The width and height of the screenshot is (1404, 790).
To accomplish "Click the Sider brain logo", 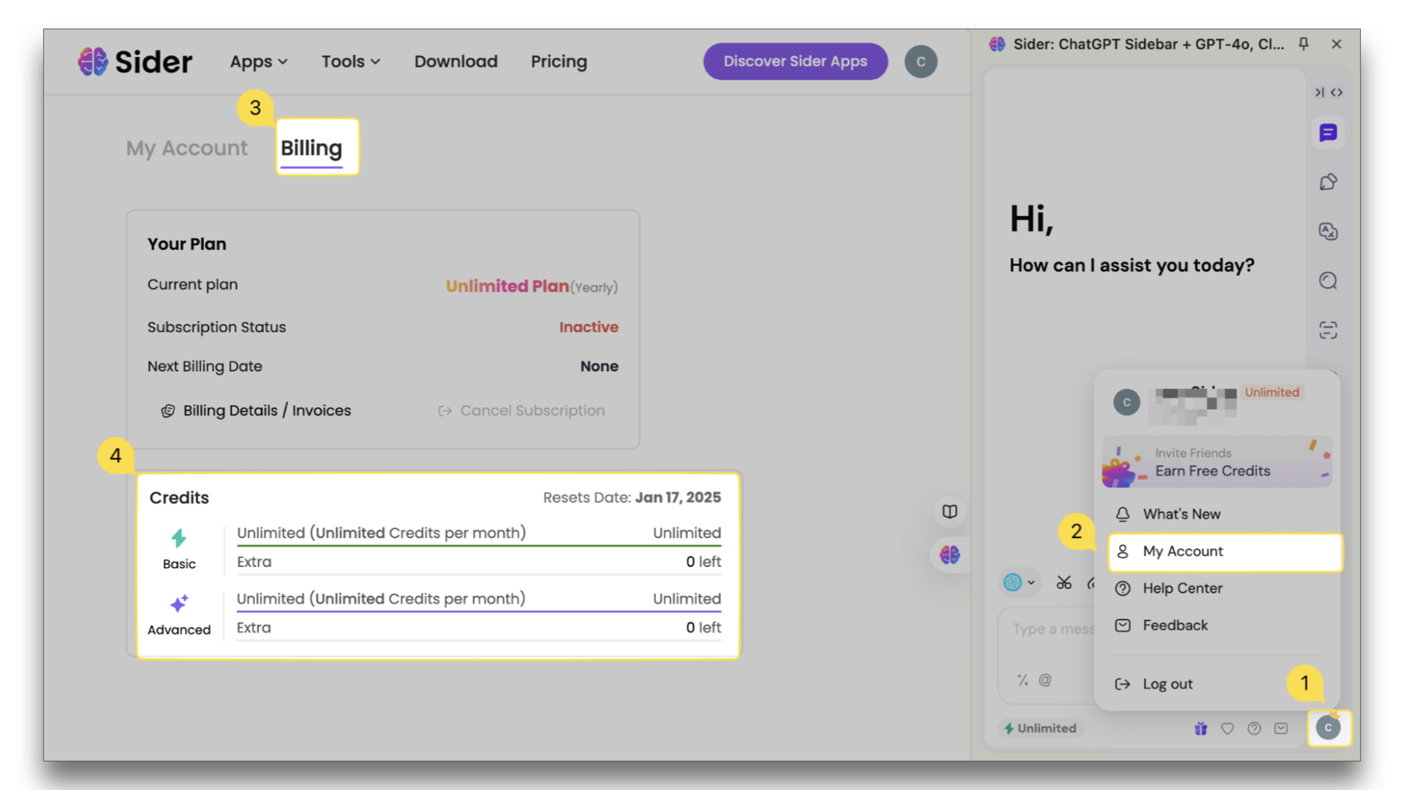I will (x=93, y=61).
